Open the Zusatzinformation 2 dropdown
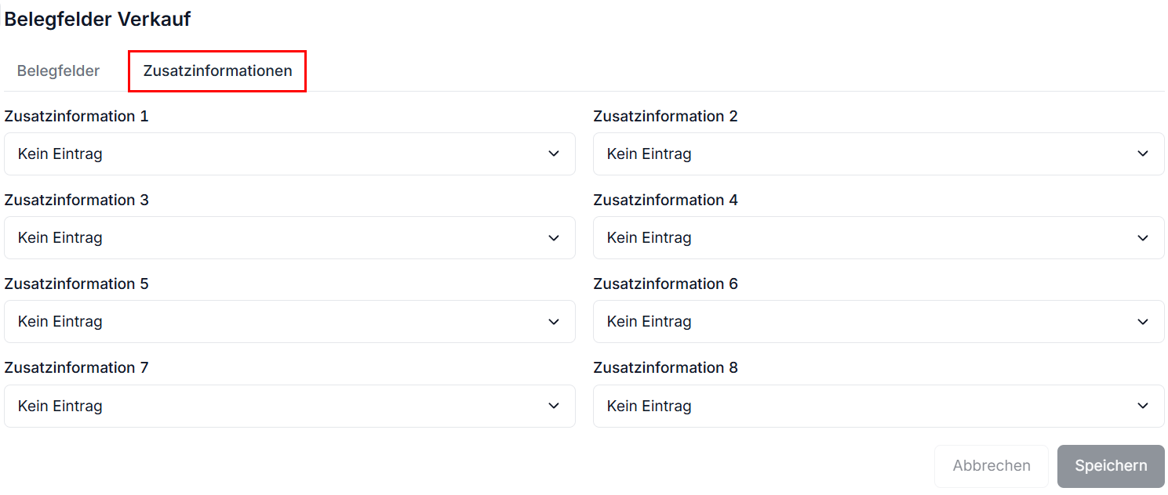The height and width of the screenshot is (495, 1168). tap(879, 154)
